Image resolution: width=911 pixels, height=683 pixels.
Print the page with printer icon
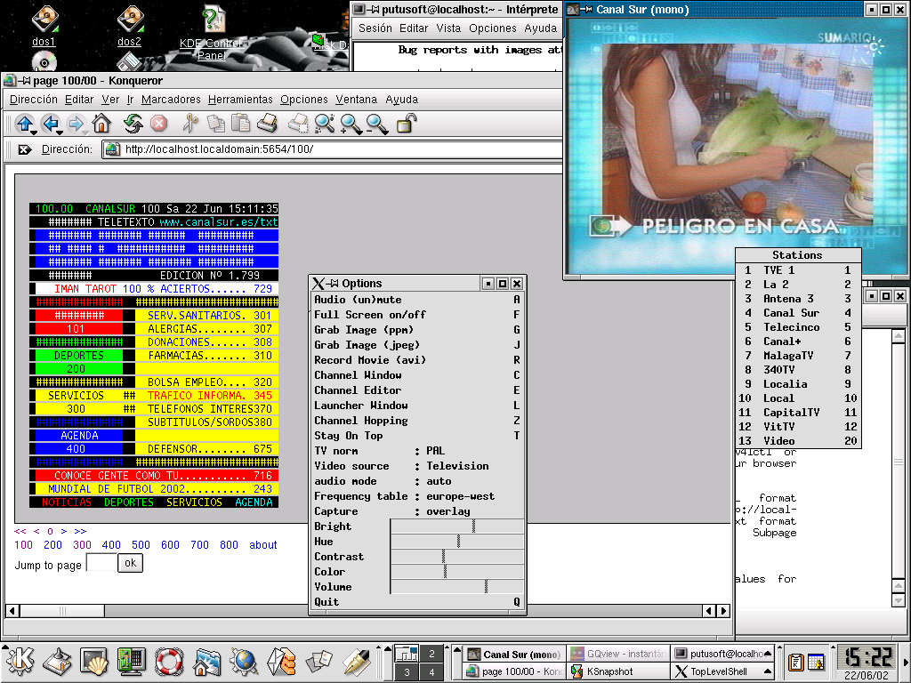click(x=267, y=124)
